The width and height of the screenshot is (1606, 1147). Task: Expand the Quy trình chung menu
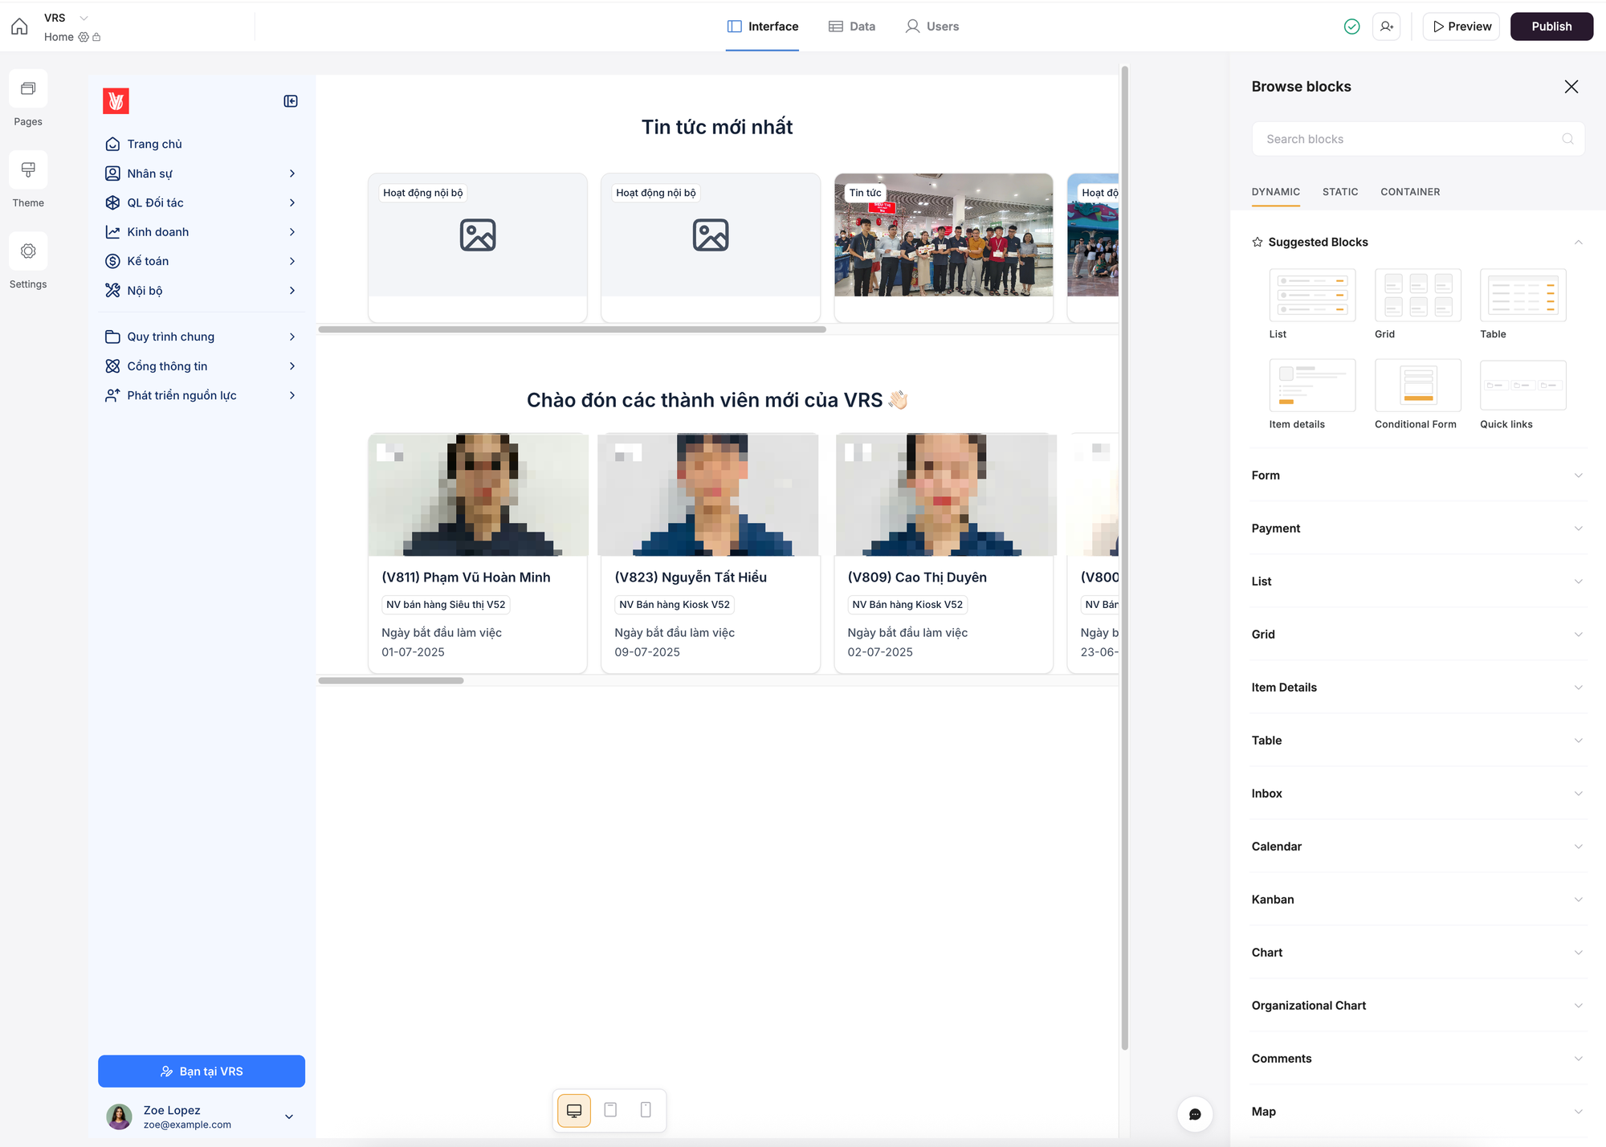tap(201, 337)
